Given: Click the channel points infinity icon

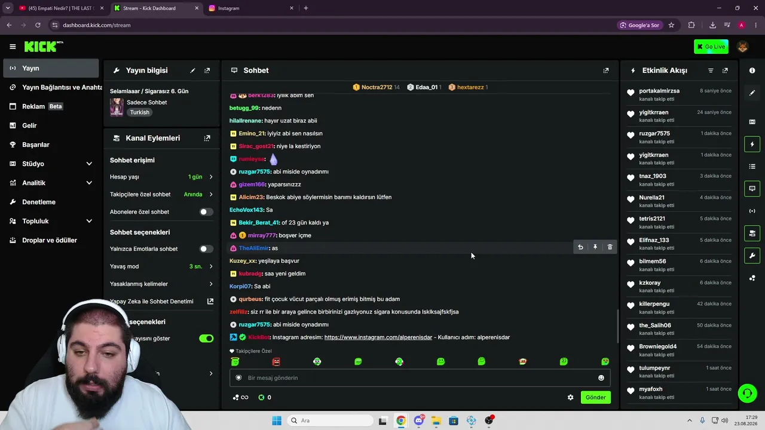Looking at the screenshot, I should (240, 397).
